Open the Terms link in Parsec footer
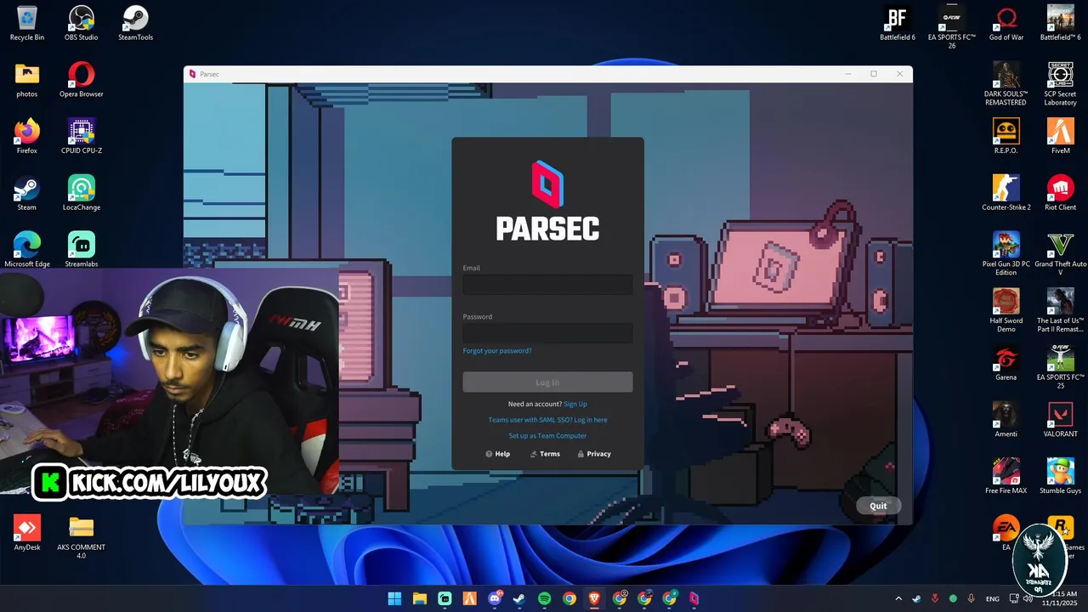This screenshot has height=612, width=1088. pos(545,454)
